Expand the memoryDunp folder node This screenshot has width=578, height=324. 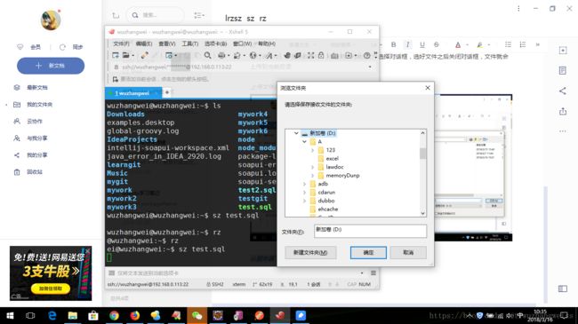[312, 175]
